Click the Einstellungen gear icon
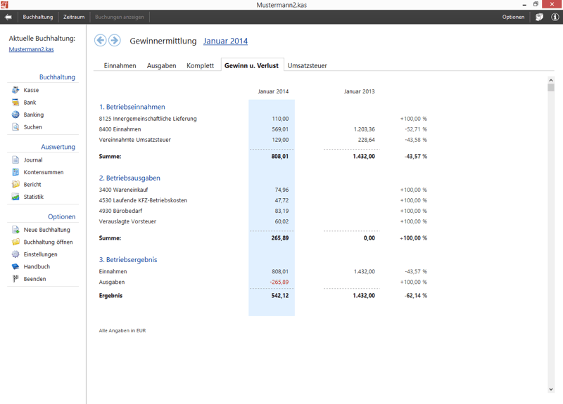This screenshot has height=404, width=563. tap(15, 254)
